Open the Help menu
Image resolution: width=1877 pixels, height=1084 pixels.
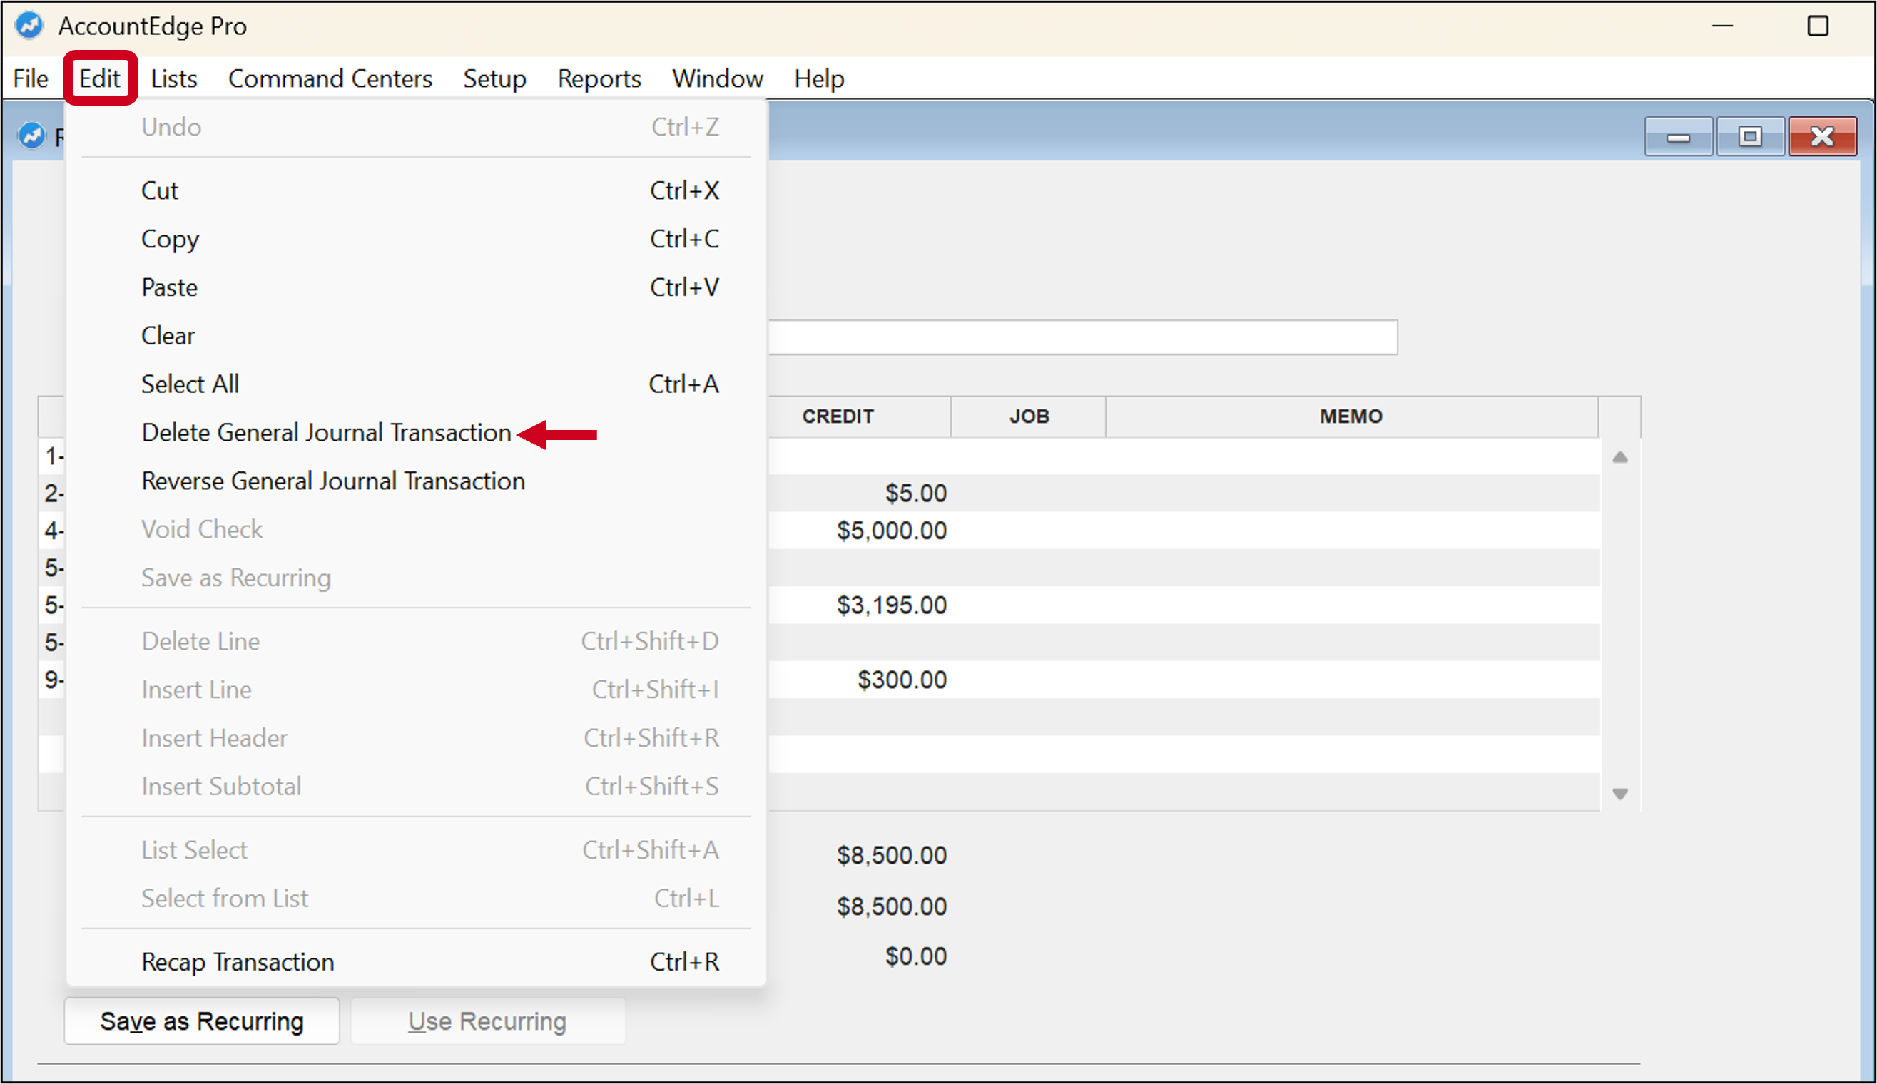[x=819, y=78]
